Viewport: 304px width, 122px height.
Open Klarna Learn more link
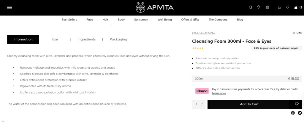[x=219, y=93]
